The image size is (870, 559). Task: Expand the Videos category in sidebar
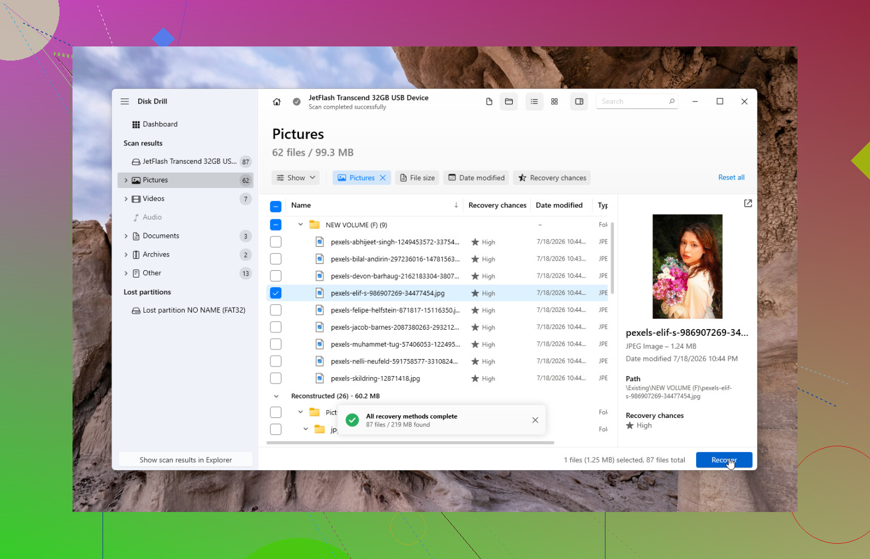click(126, 199)
